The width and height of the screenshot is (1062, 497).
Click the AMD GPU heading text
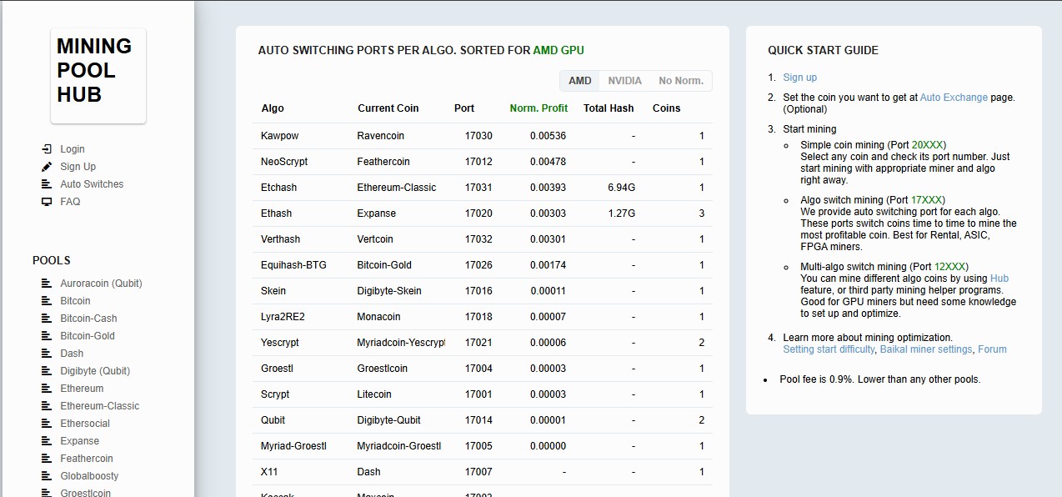pos(559,50)
